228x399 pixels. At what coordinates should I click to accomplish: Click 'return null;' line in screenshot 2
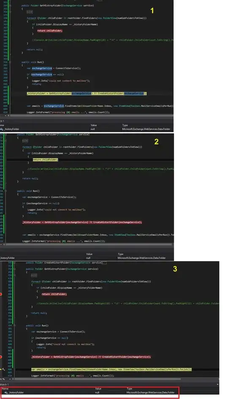click(x=30, y=178)
